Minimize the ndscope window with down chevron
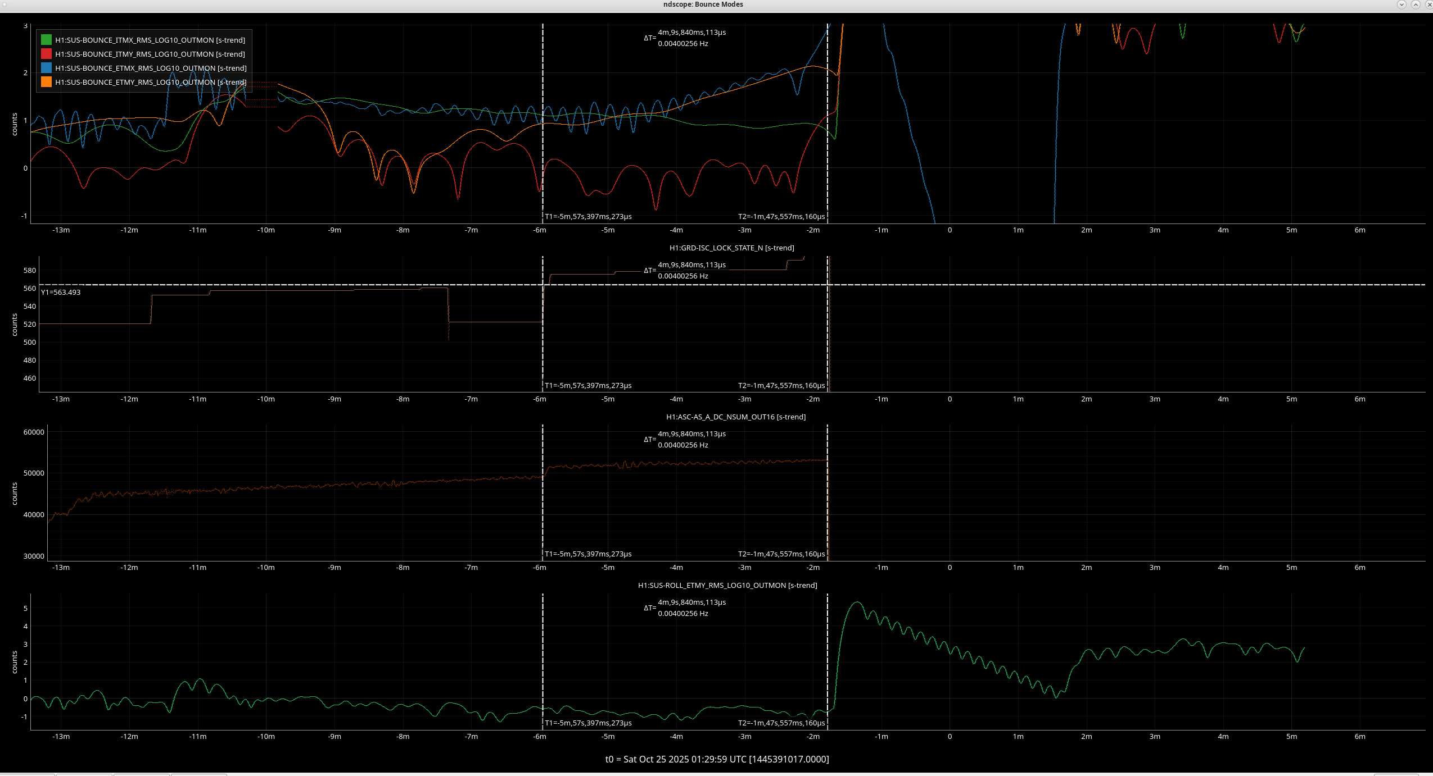Screen dimensions: 1433x776 pyautogui.click(x=1402, y=4)
